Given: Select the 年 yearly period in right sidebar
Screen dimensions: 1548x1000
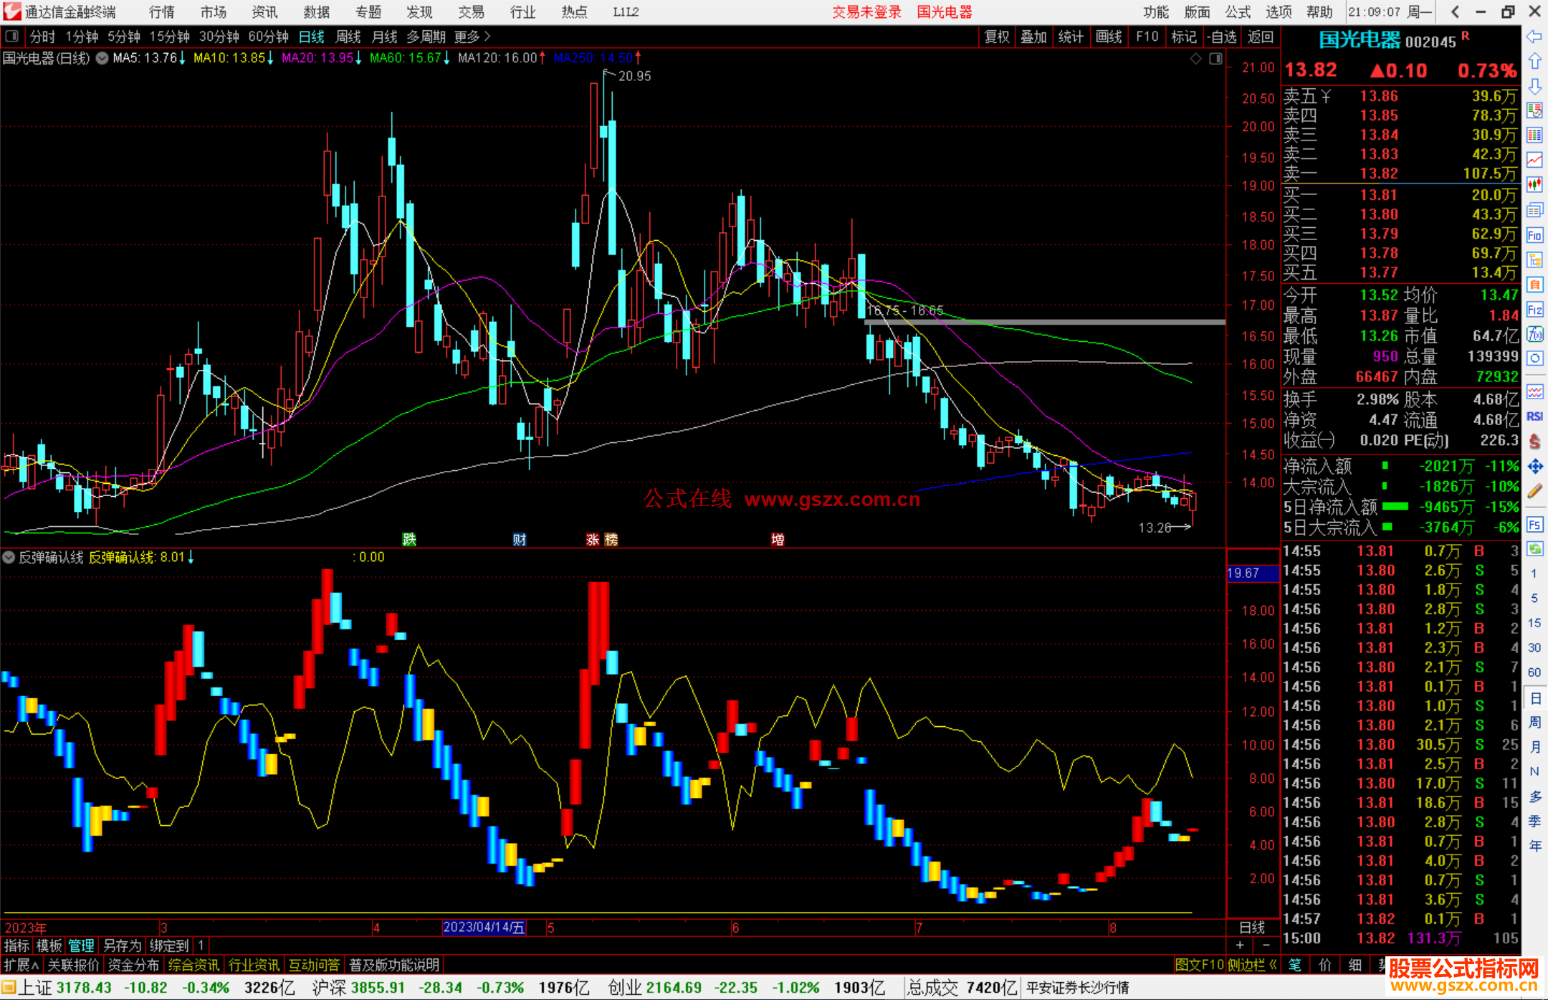Looking at the screenshot, I should tap(1534, 846).
